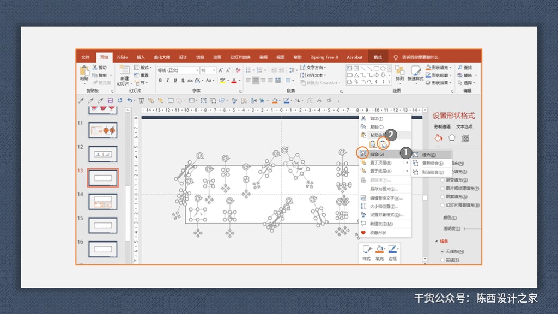Open the 文件 (File) tab
The width and height of the screenshot is (558, 314).
click(86, 57)
